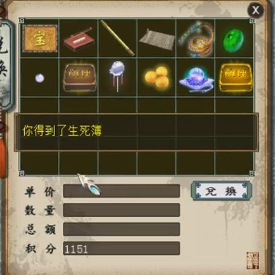Image resolution: width=275 pixels, height=275 pixels.
Task: Select the three golden oranges item
Action: tap(157, 77)
